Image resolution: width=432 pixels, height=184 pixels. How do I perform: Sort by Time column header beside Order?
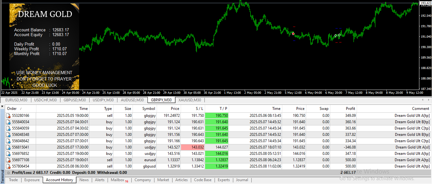coord(63,109)
